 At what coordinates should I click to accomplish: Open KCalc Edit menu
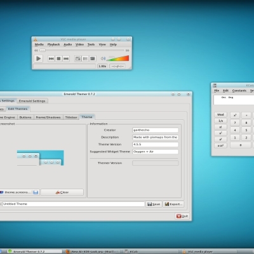coord(225,91)
